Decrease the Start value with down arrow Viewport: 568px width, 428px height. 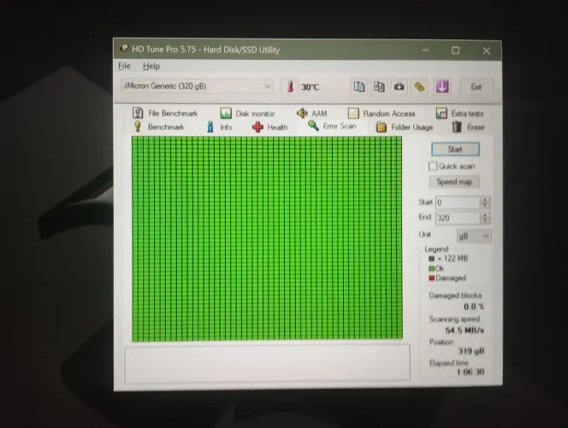coord(485,205)
